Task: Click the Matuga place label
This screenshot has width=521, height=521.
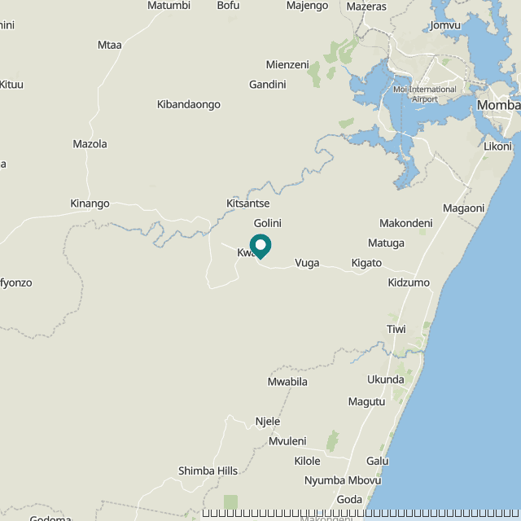Action: (386, 243)
